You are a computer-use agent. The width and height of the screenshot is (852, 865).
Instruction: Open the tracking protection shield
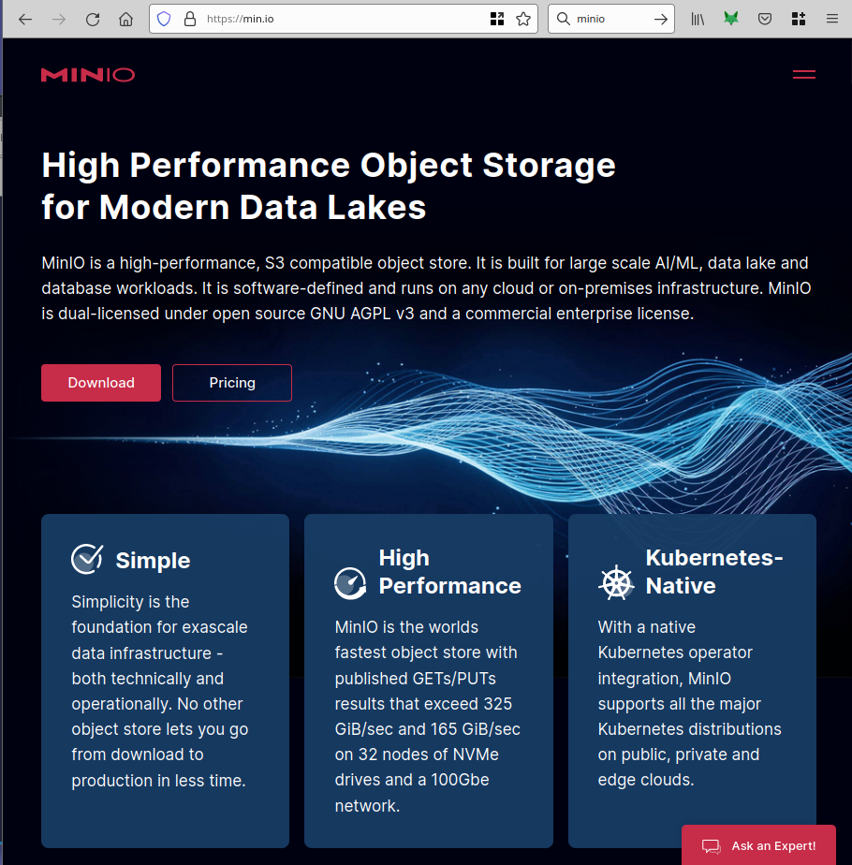tap(165, 19)
